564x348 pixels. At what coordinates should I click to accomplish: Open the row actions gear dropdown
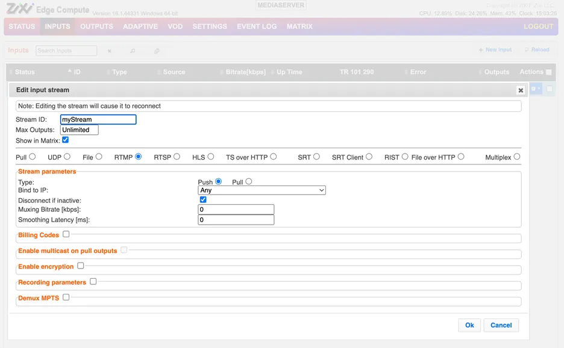point(536,89)
